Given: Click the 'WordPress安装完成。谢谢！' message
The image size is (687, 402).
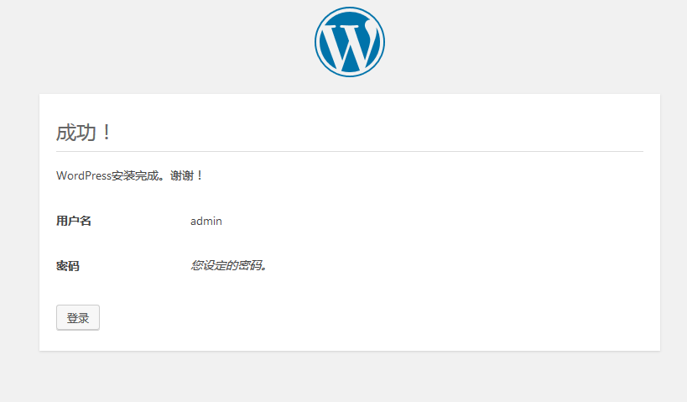Looking at the screenshot, I should tap(130, 175).
